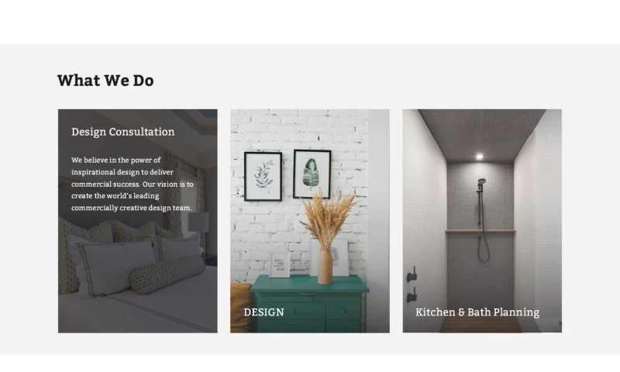Click the ceiling spotlight in the shower
Image resolution: width=620 pixels, height=372 pixels.
point(479,157)
